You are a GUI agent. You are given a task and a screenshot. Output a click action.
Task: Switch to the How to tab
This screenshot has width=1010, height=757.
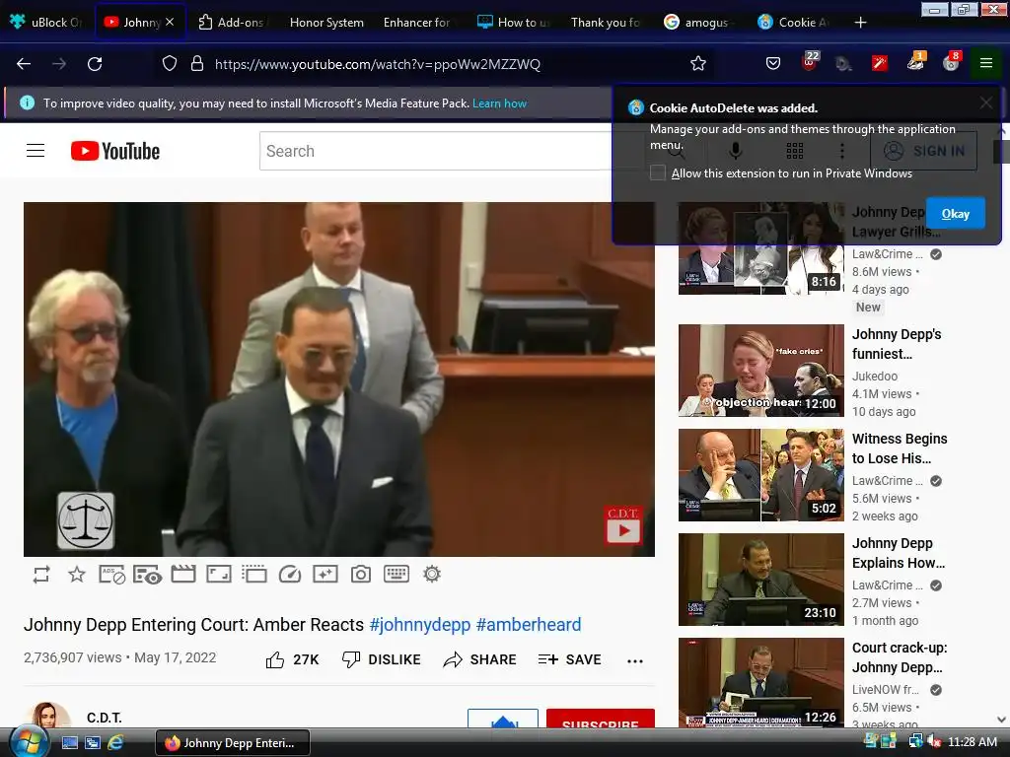[x=514, y=23]
